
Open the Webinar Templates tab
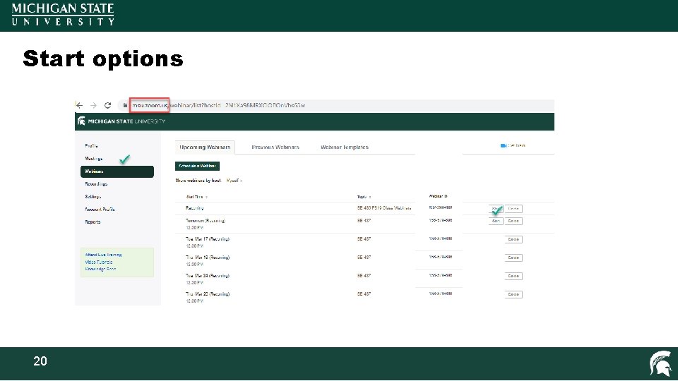coord(345,147)
